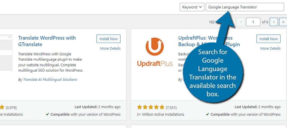Click the current page number field

tap(253, 22)
